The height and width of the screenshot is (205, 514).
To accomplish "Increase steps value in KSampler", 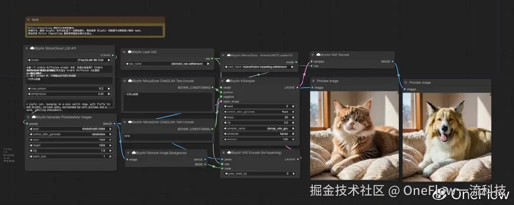I will coord(293,117).
